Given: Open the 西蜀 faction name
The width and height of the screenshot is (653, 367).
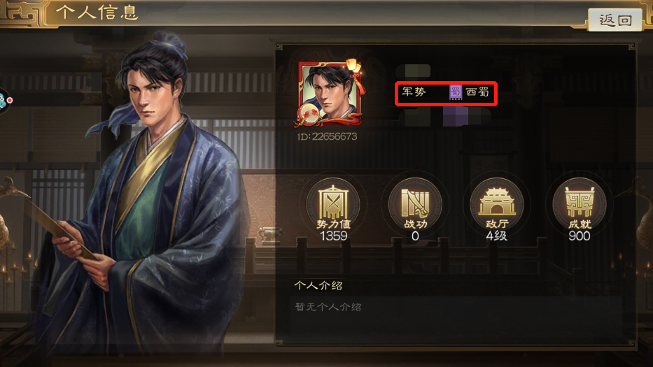Looking at the screenshot, I should 477,92.
